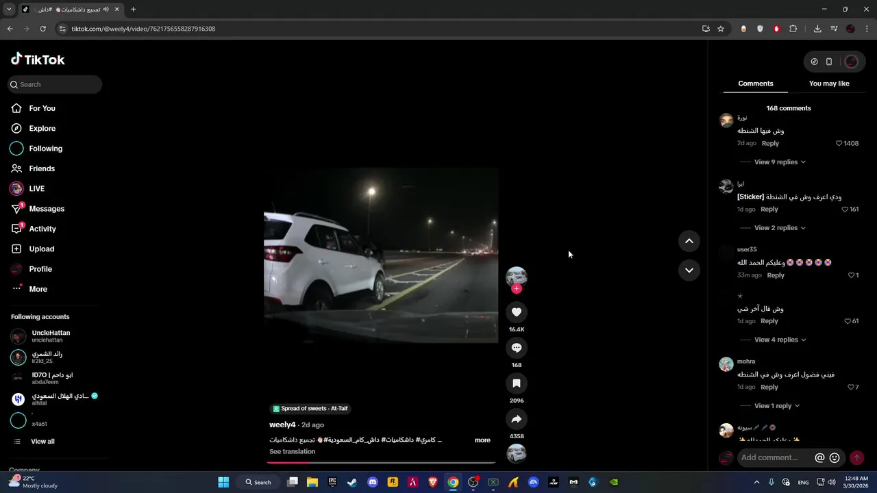Open the emoji picker in comment box
The image size is (877, 493).
point(835,458)
